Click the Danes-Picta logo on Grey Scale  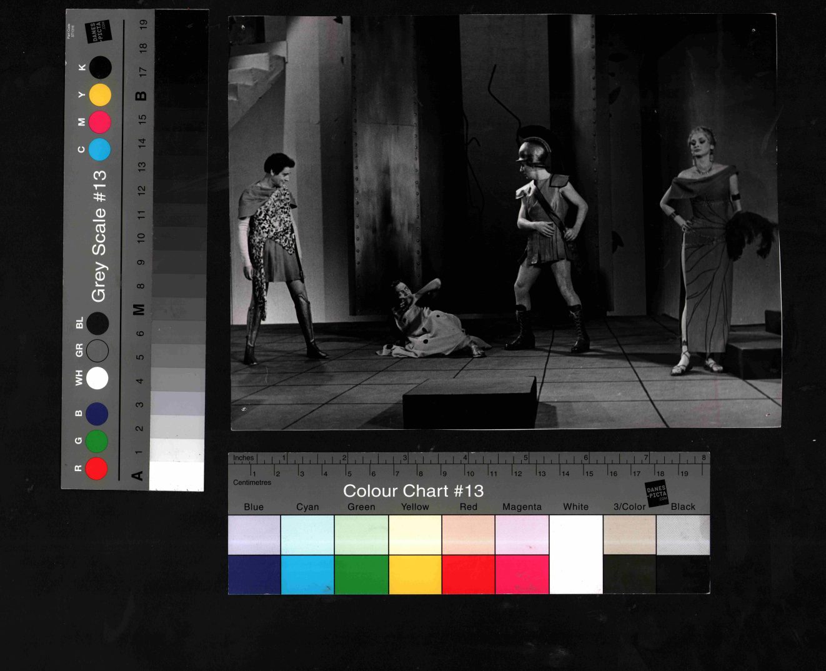point(98,31)
